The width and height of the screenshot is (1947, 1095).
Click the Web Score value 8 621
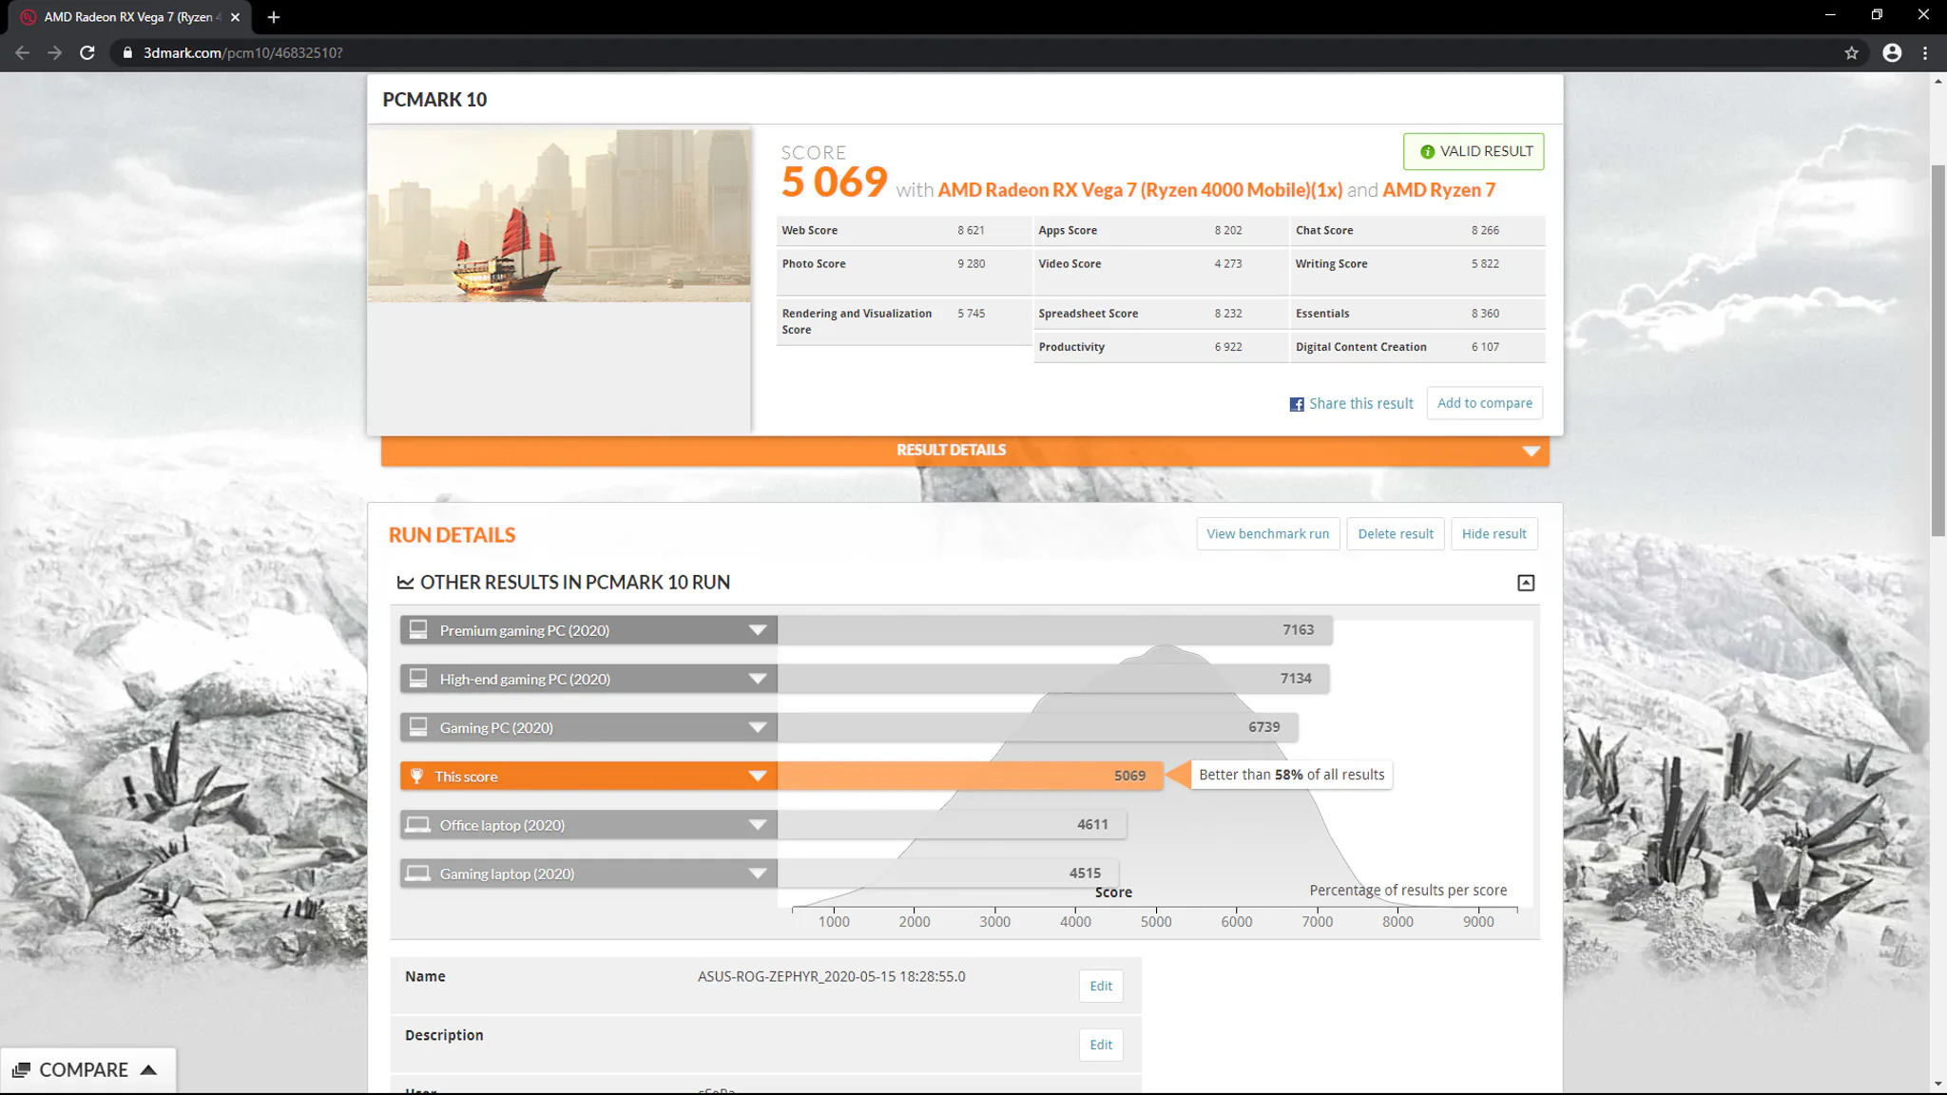click(x=971, y=231)
